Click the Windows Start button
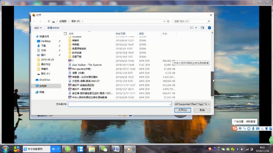The width and height of the screenshot is (273, 153). coord(5,149)
